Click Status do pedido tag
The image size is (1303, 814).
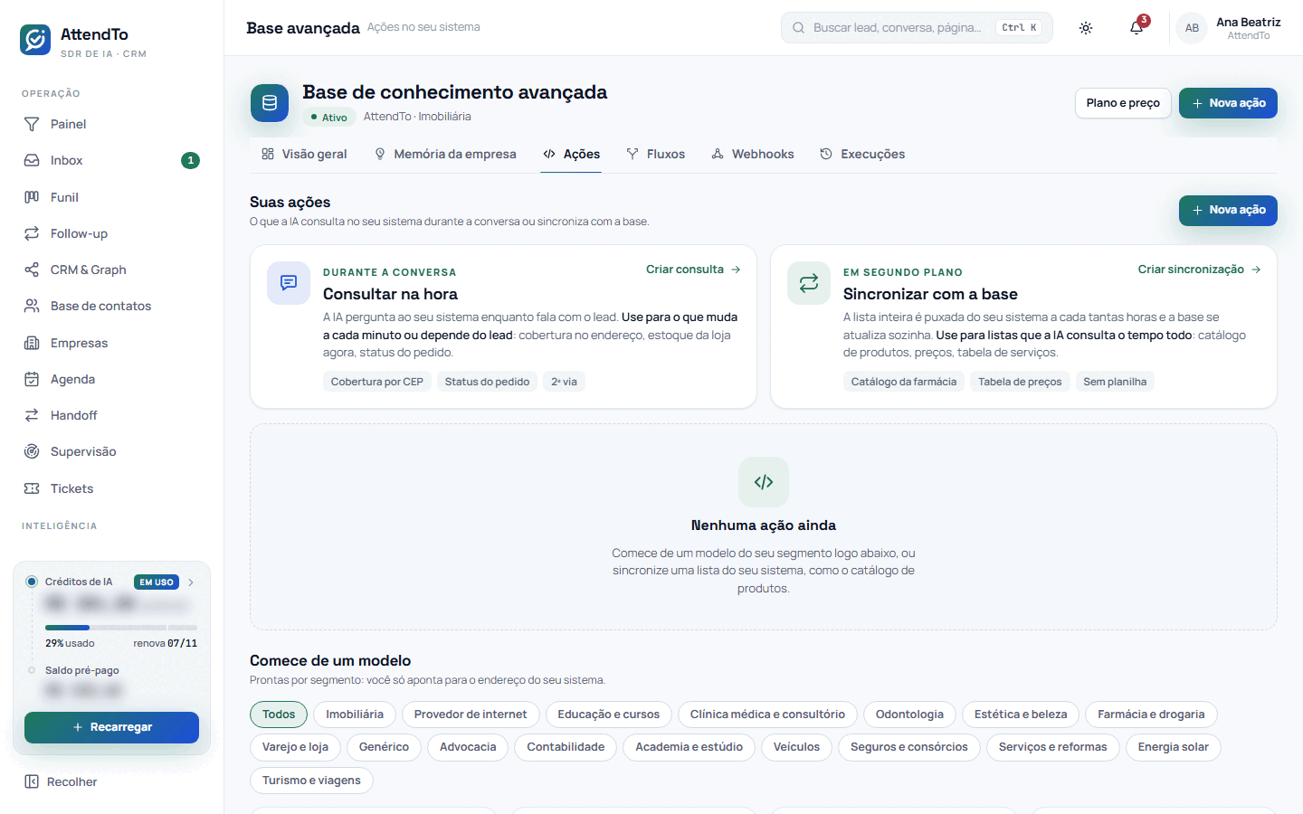(x=487, y=382)
